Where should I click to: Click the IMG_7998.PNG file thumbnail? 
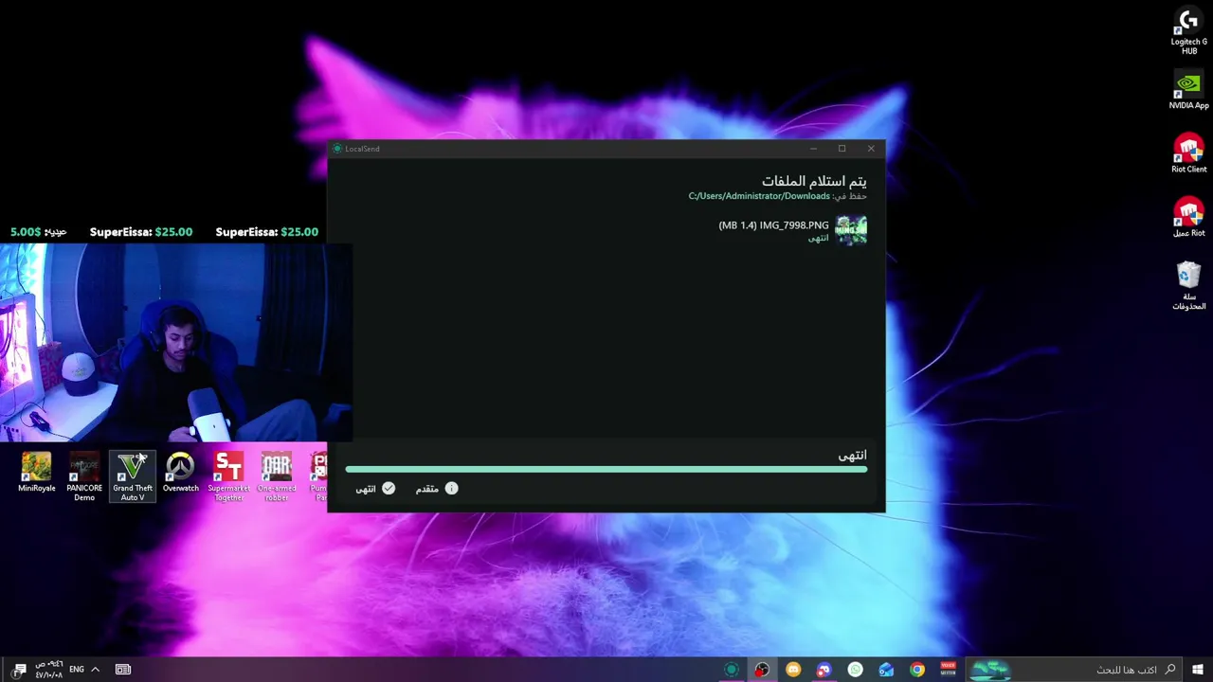click(x=851, y=230)
